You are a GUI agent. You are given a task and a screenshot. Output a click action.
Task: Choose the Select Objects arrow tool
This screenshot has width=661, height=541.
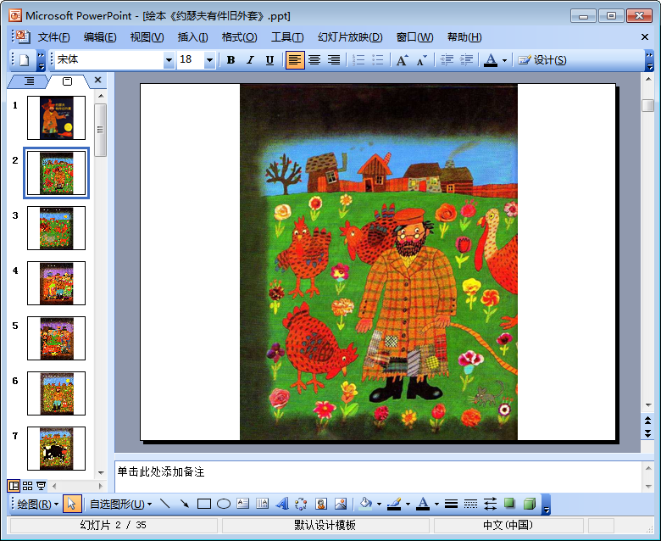pyautogui.click(x=72, y=504)
